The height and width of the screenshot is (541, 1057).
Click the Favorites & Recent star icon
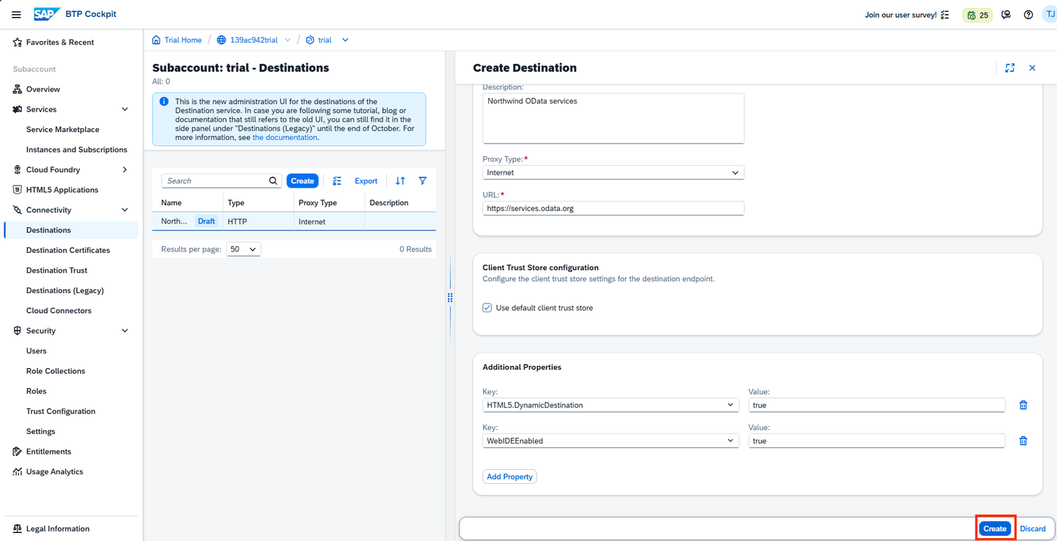(17, 43)
